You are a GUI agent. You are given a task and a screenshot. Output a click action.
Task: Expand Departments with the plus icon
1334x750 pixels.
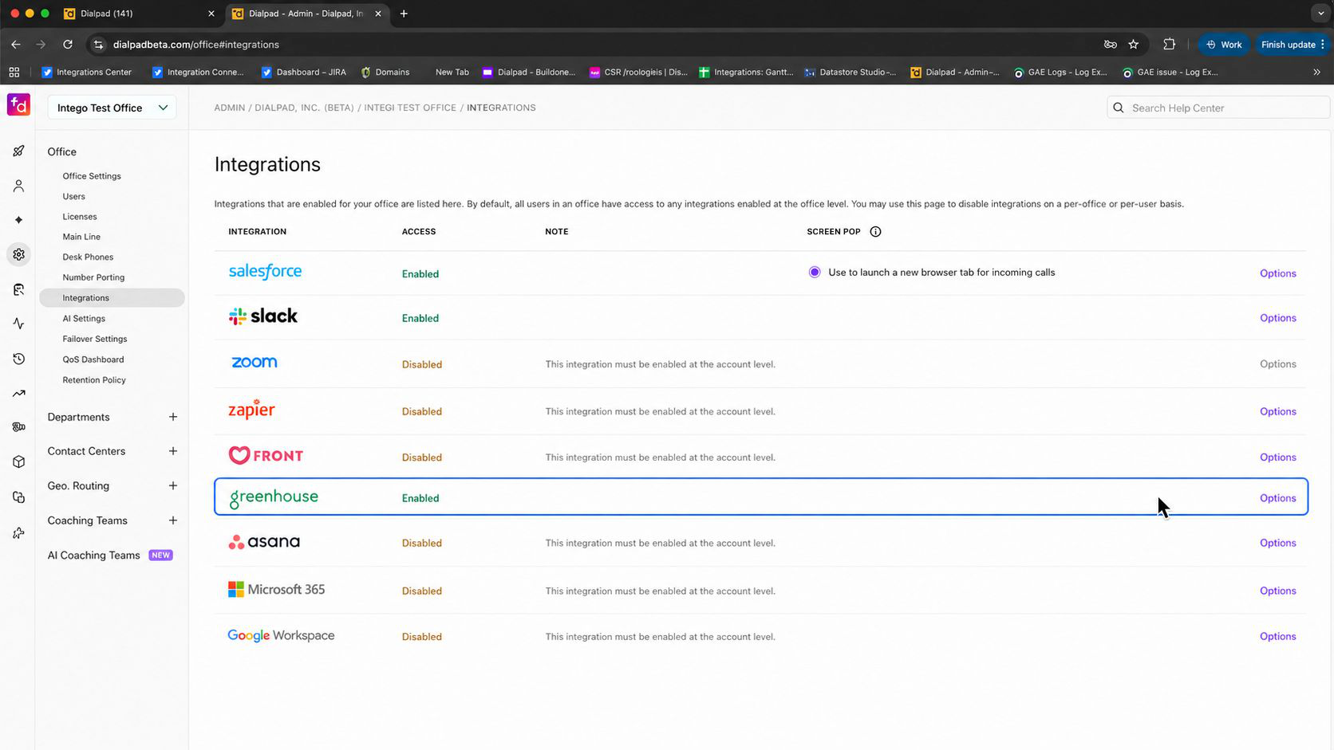point(173,417)
